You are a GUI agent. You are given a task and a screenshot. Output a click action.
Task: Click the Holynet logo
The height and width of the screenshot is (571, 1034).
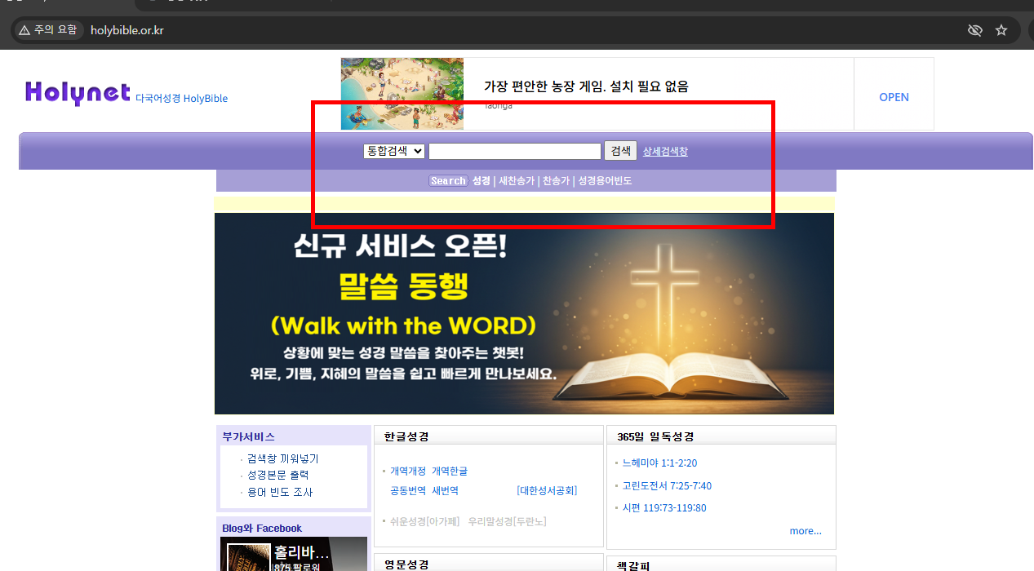(x=76, y=92)
